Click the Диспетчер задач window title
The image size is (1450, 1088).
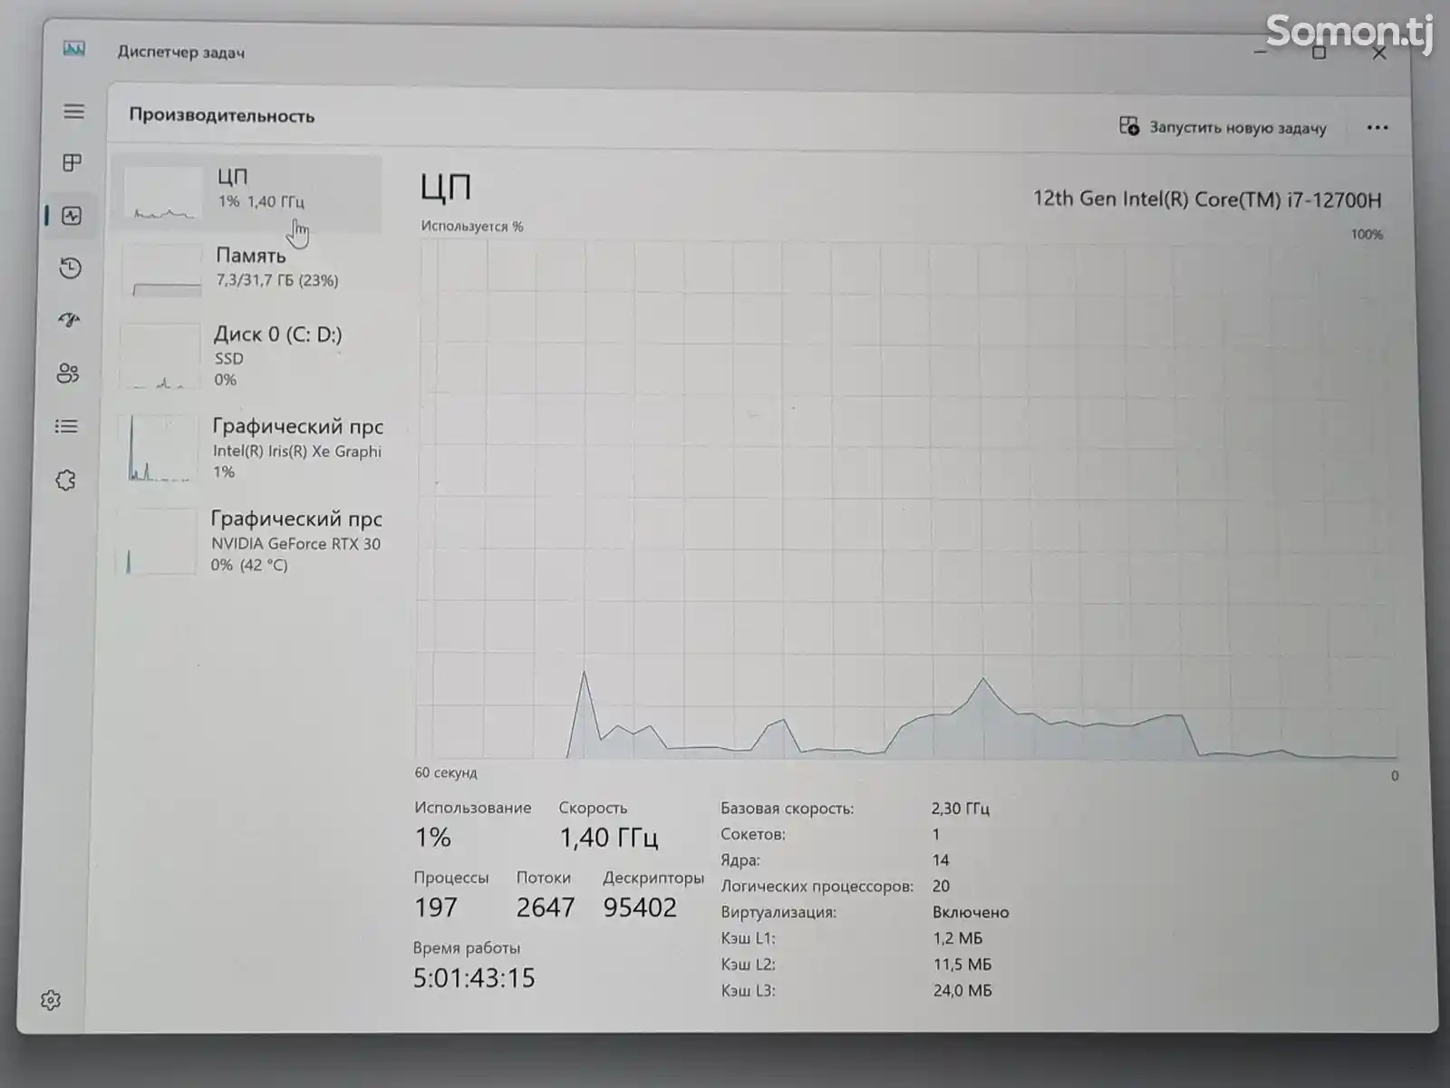coord(181,52)
